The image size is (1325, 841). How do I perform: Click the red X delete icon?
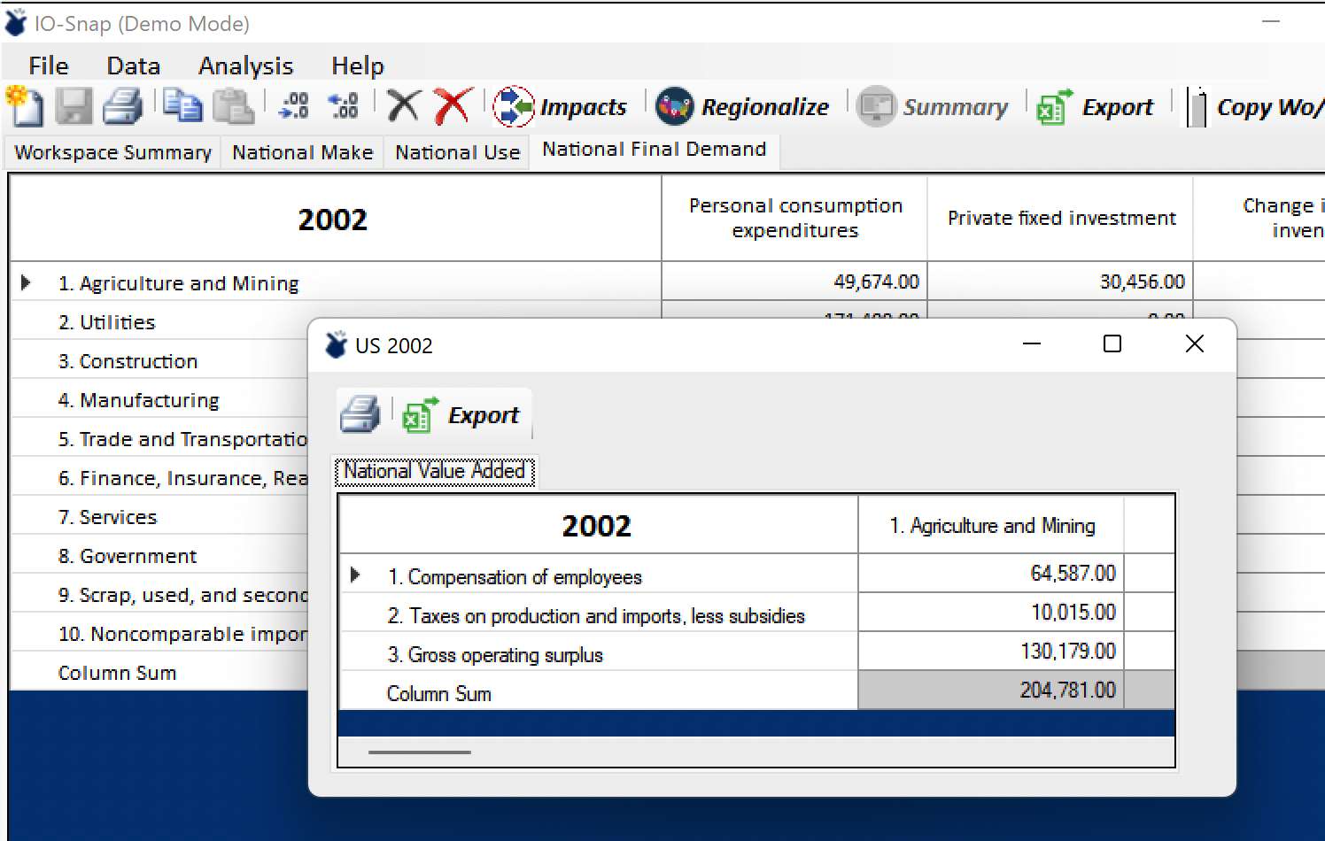[x=453, y=106]
